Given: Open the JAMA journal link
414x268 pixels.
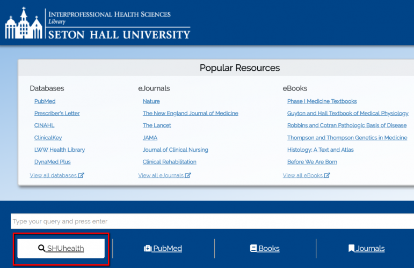Looking at the screenshot, I should click(x=150, y=138).
